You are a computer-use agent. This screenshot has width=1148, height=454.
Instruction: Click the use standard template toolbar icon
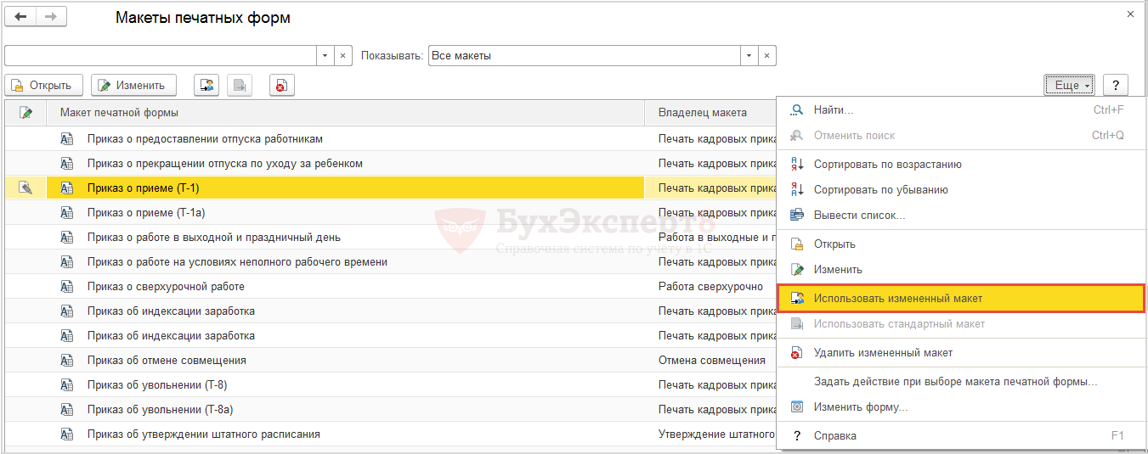[240, 85]
